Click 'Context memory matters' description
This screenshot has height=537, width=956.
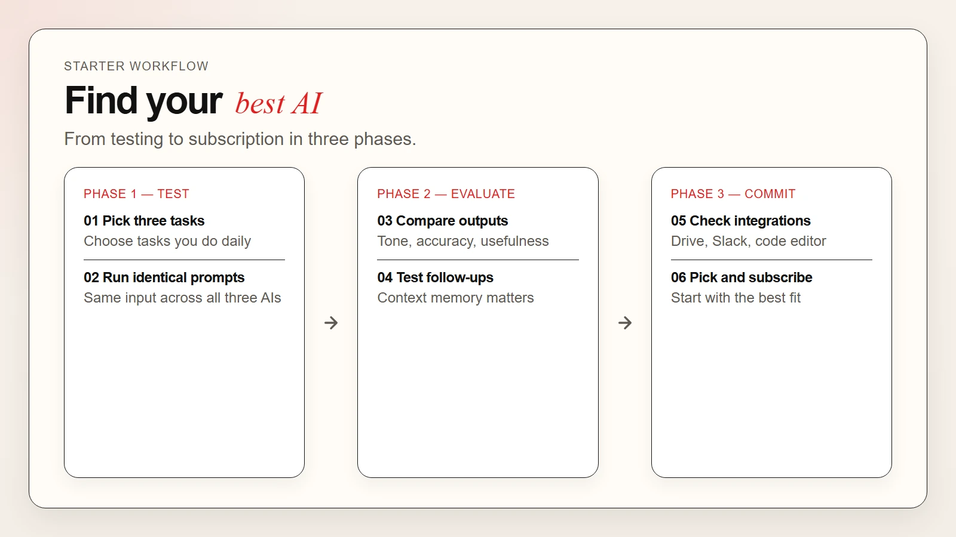pyautogui.click(x=456, y=298)
